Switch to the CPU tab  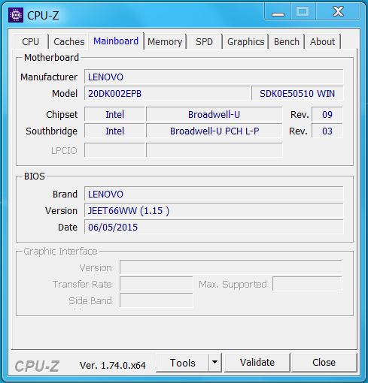click(31, 41)
